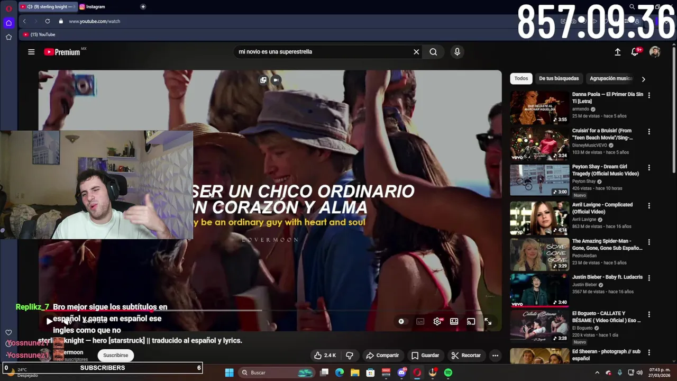Open player settings gear

coord(437,321)
